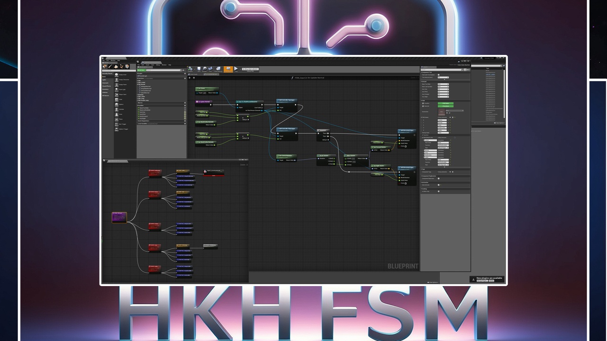Pick the Sphere Trigger actor icon
This screenshot has width=607, height=341.
117,129
